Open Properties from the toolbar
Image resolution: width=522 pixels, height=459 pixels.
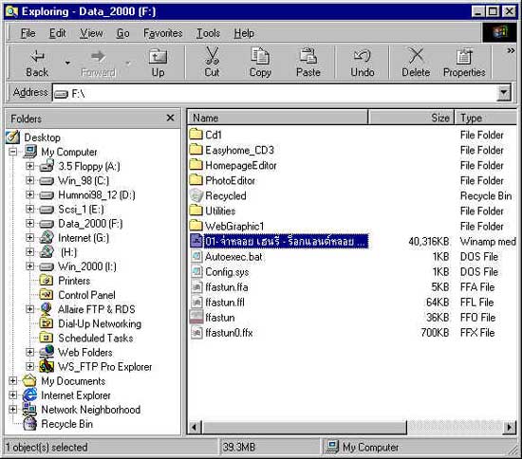pyautogui.click(x=464, y=63)
